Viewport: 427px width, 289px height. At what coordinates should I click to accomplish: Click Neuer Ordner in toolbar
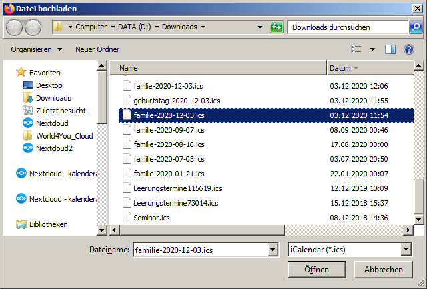(97, 49)
